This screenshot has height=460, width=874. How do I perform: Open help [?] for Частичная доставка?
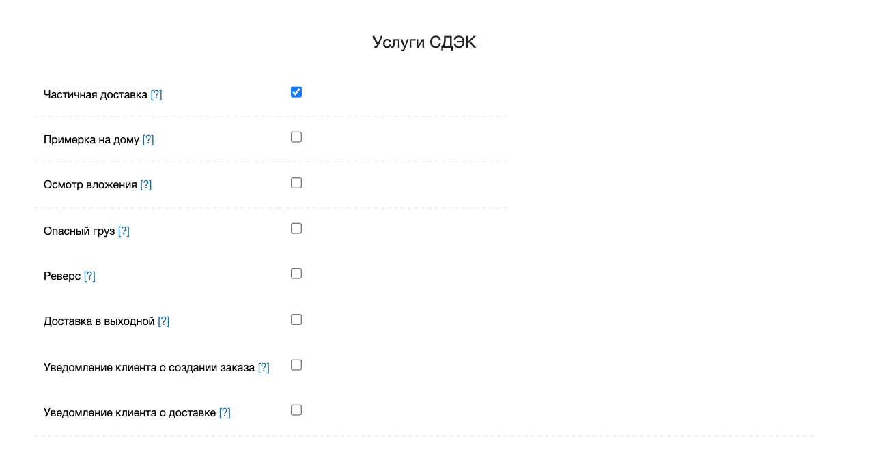click(x=156, y=94)
